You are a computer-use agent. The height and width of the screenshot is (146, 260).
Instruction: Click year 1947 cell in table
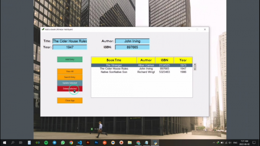click(x=183, y=69)
